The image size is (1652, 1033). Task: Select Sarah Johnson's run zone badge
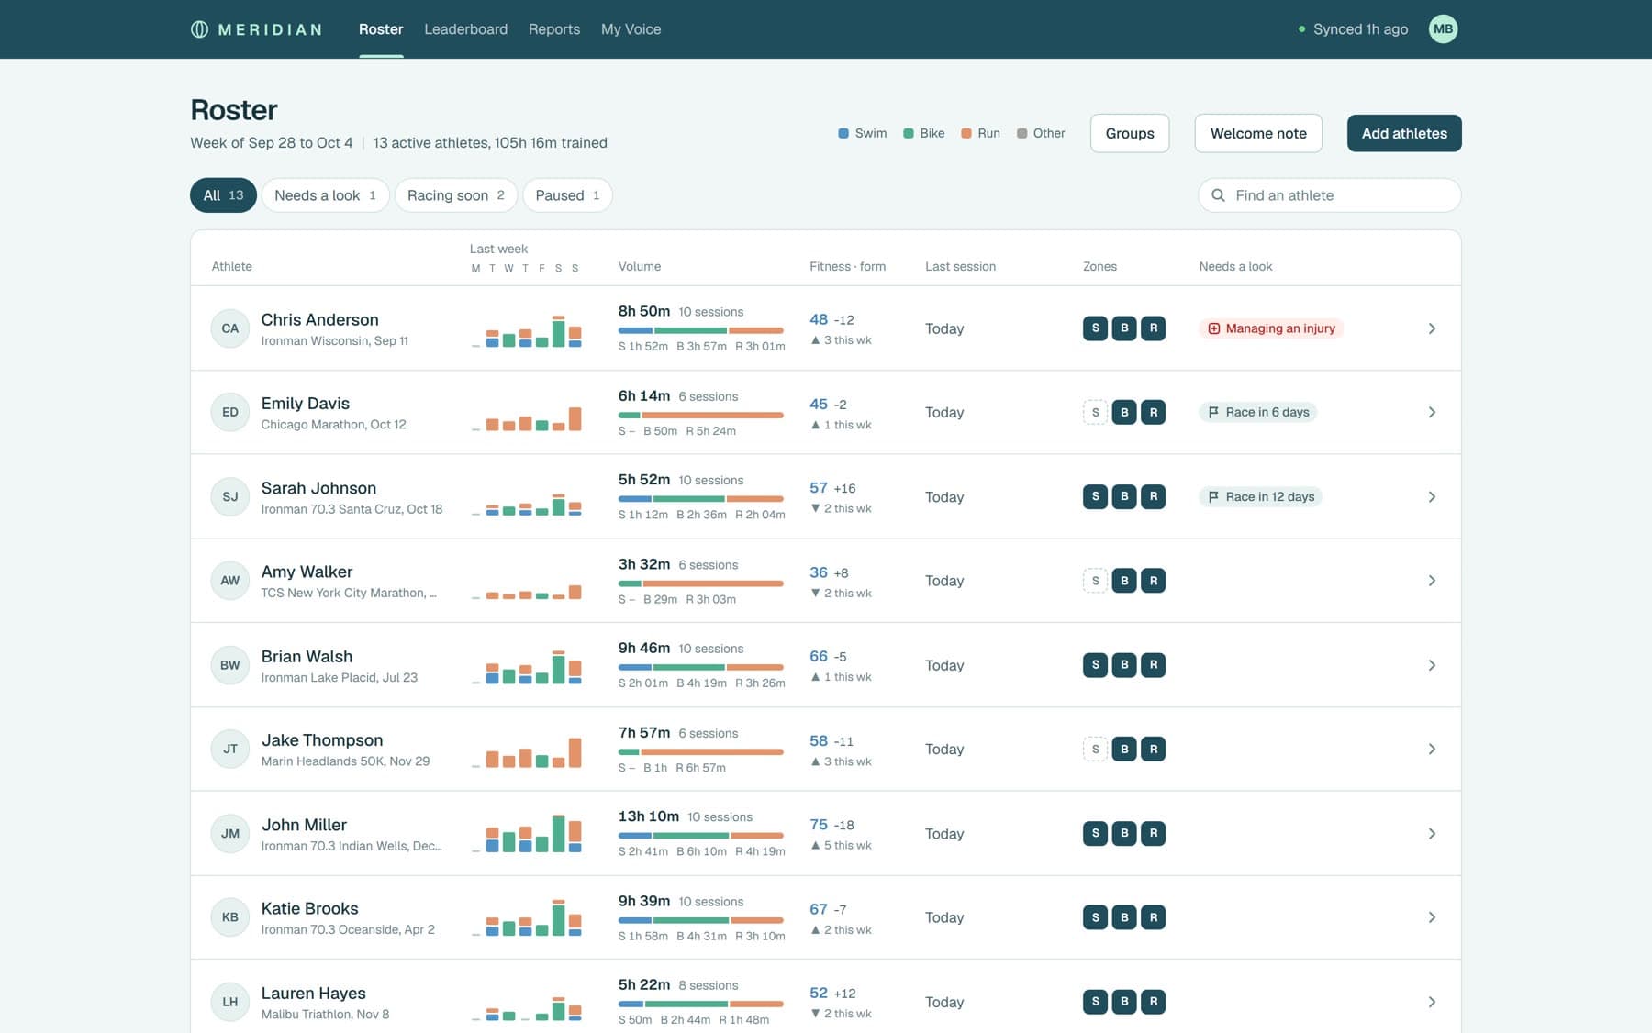click(1154, 497)
